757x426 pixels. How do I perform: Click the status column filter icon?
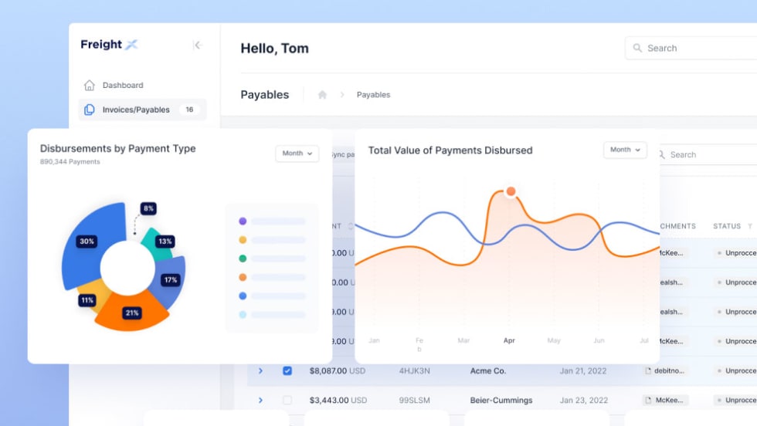pyautogui.click(x=749, y=226)
